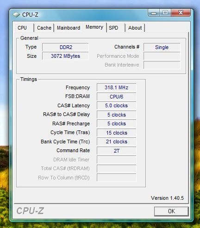Switch to the SPD tab
Screen dimensions: 200x228
(116, 28)
